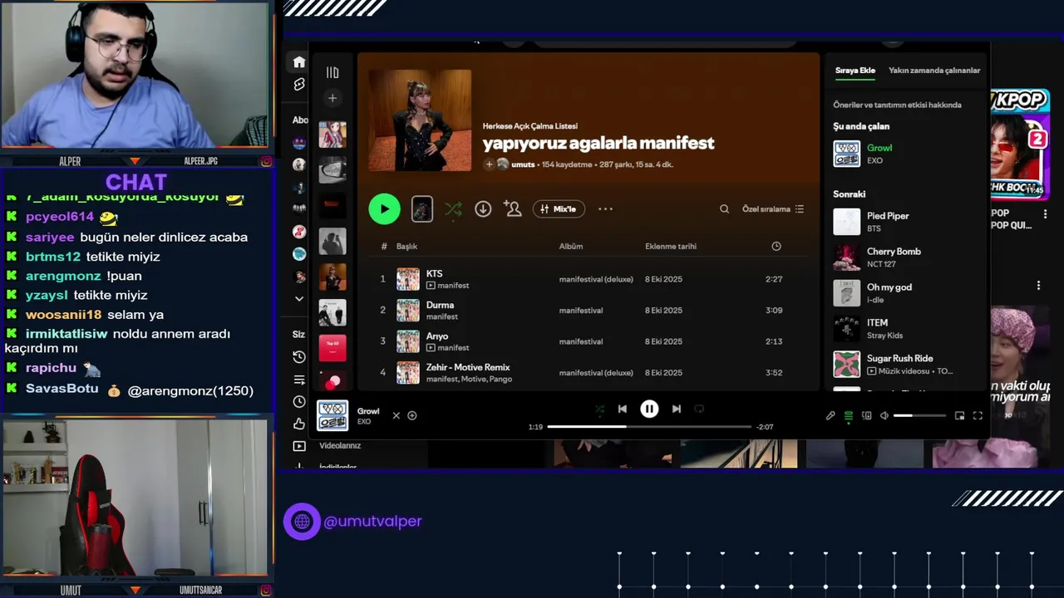
Task: Skip to the previous track
Action: pos(622,409)
